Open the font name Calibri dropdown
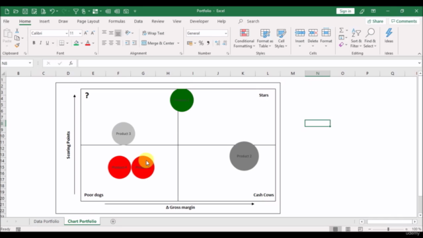Viewport: 423px width, 238px height. [x=66, y=33]
